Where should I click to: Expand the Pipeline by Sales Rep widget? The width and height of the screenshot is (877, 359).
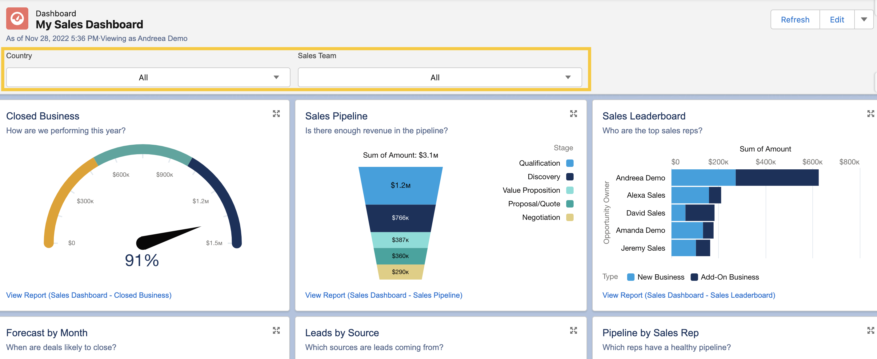click(x=871, y=330)
